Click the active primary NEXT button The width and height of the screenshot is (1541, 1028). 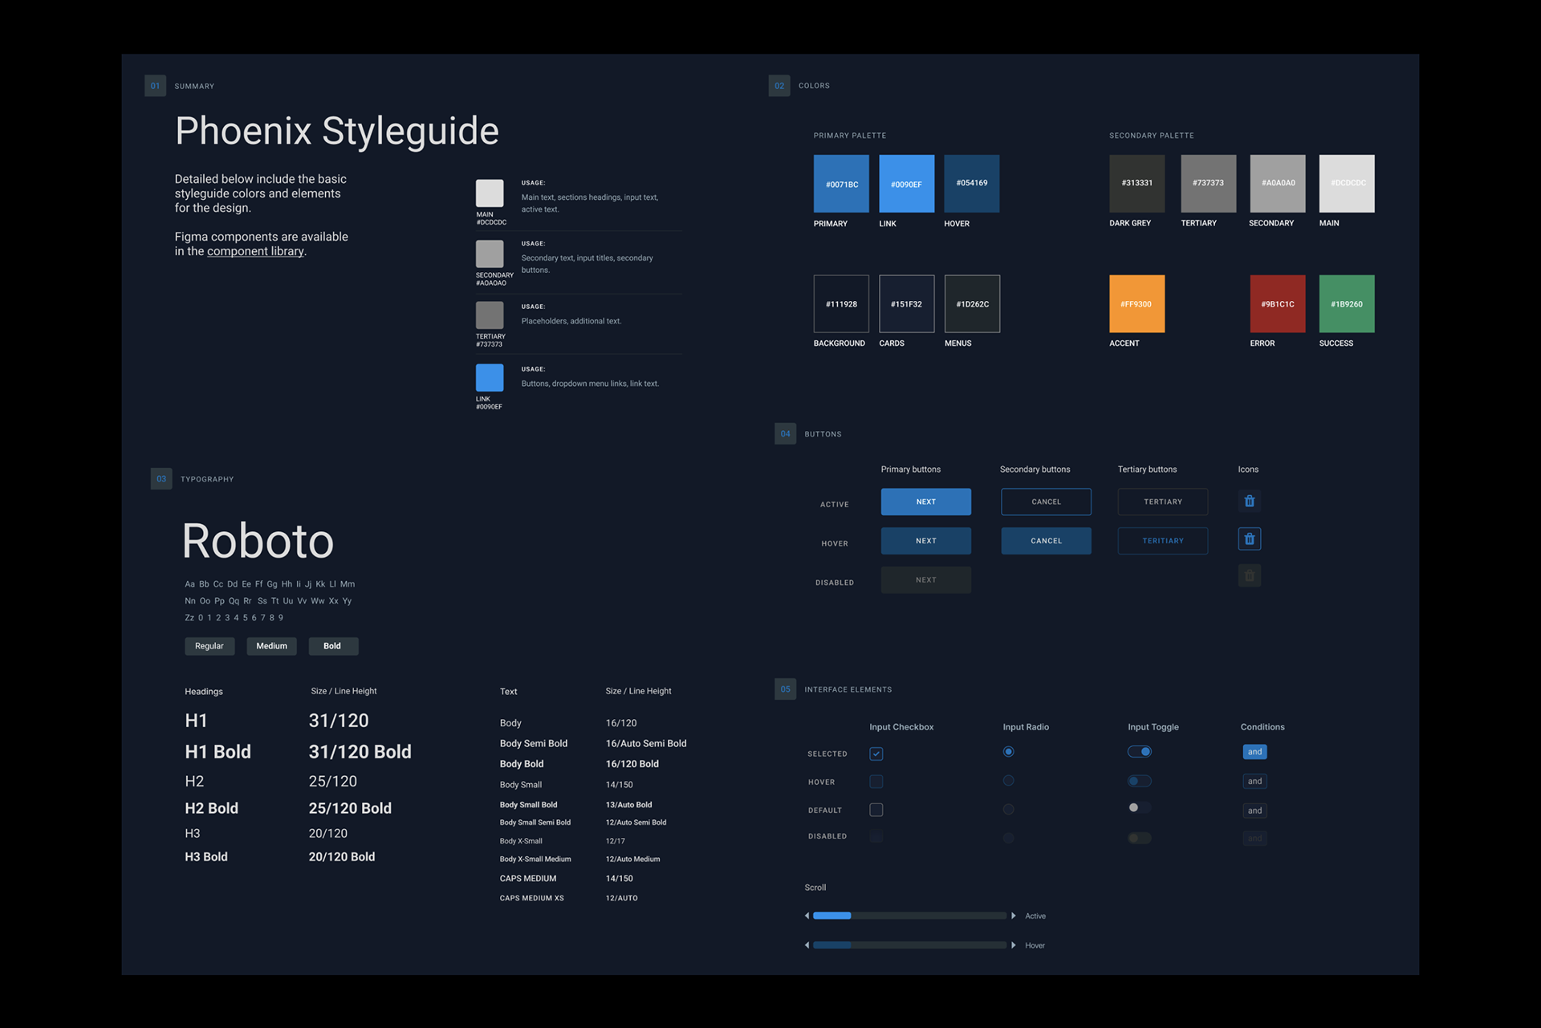925,502
